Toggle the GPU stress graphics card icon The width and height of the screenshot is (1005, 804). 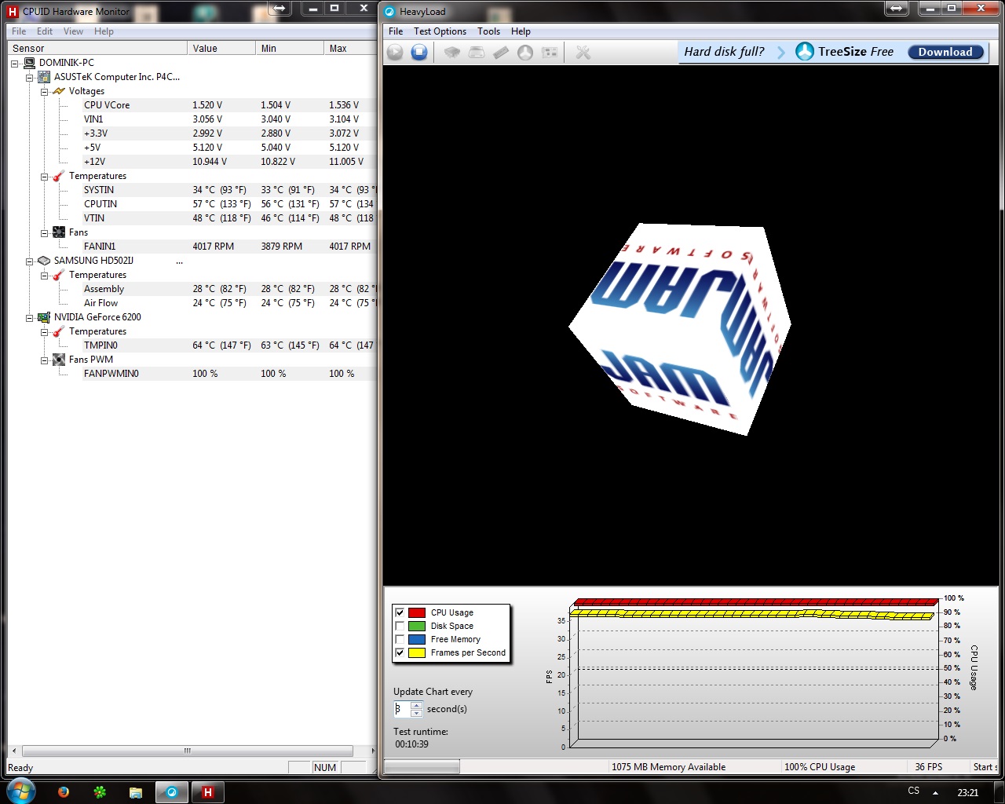coord(550,53)
